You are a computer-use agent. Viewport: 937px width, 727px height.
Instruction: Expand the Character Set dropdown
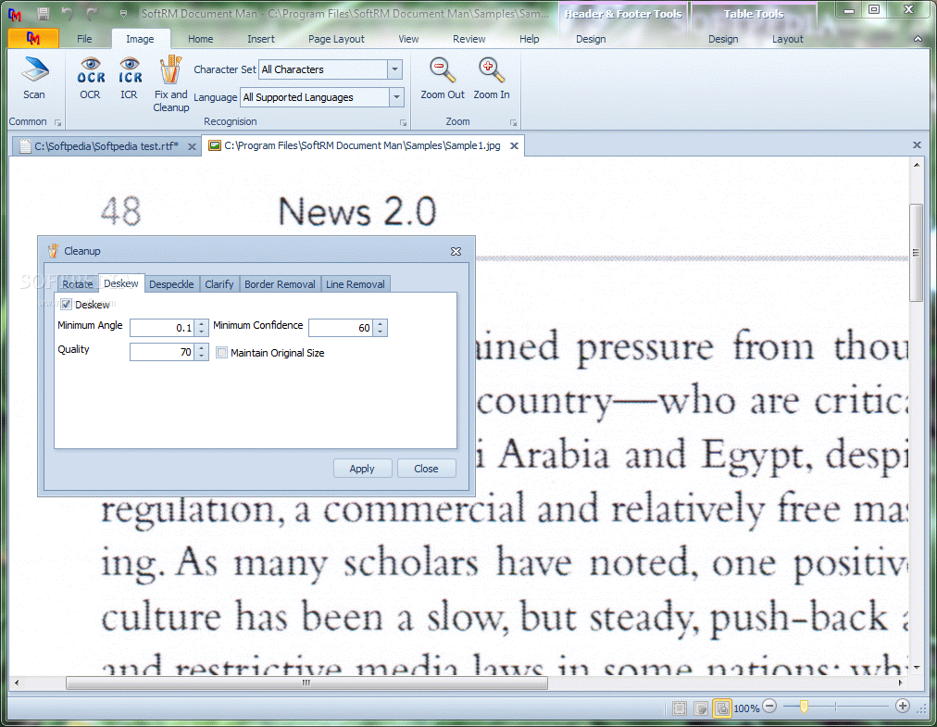point(394,69)
